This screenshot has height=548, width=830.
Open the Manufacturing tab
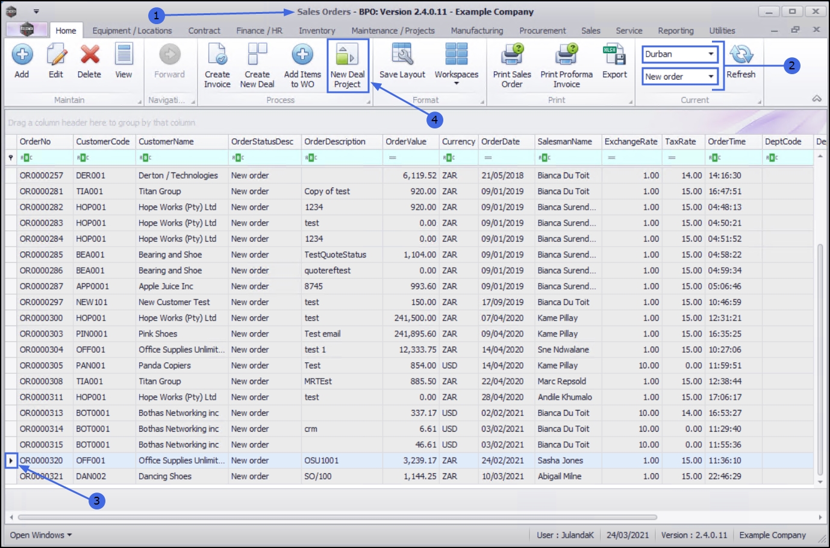click(476, 31)
